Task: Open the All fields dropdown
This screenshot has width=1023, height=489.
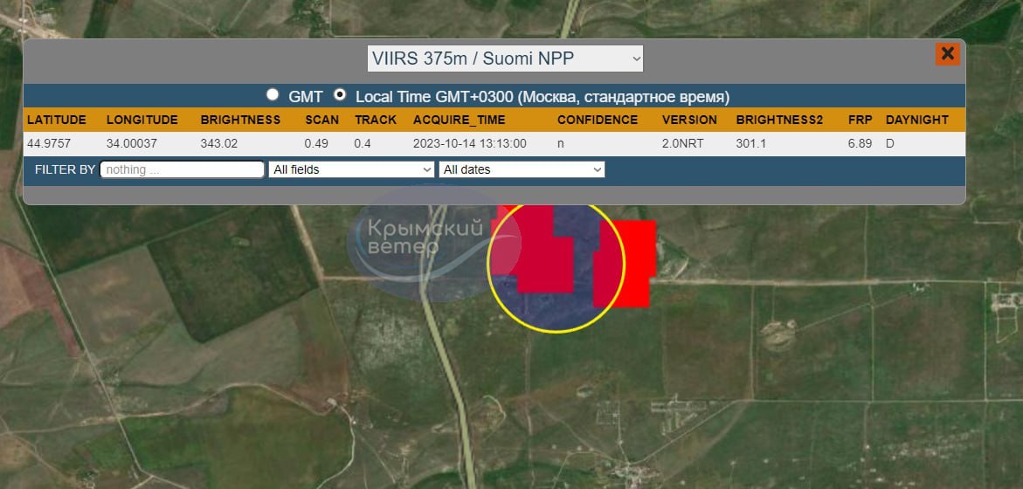Action: 351,169
